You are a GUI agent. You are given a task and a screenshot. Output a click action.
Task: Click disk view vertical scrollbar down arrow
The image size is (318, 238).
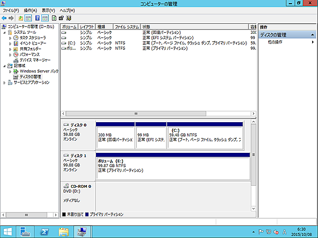coord(253,208)
